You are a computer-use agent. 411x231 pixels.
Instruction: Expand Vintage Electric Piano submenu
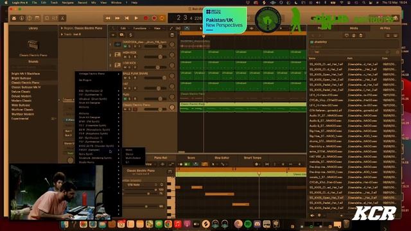coord(99,74)
